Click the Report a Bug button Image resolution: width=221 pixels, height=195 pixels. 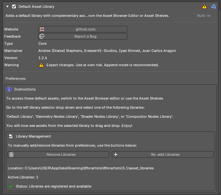[83, 36]
